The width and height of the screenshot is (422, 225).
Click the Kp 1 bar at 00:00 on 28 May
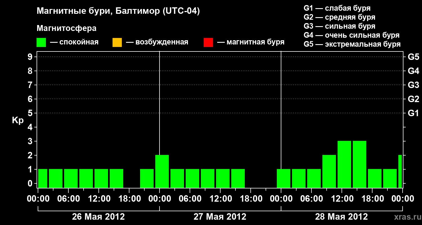click(x=284, y=178)
